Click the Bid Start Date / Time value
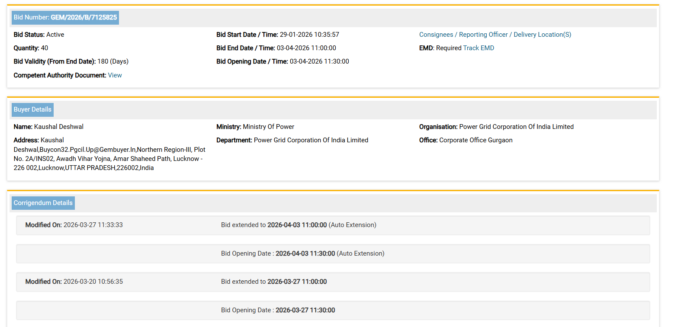The height and width of the screenshot is (327, 681). [309, 35]
